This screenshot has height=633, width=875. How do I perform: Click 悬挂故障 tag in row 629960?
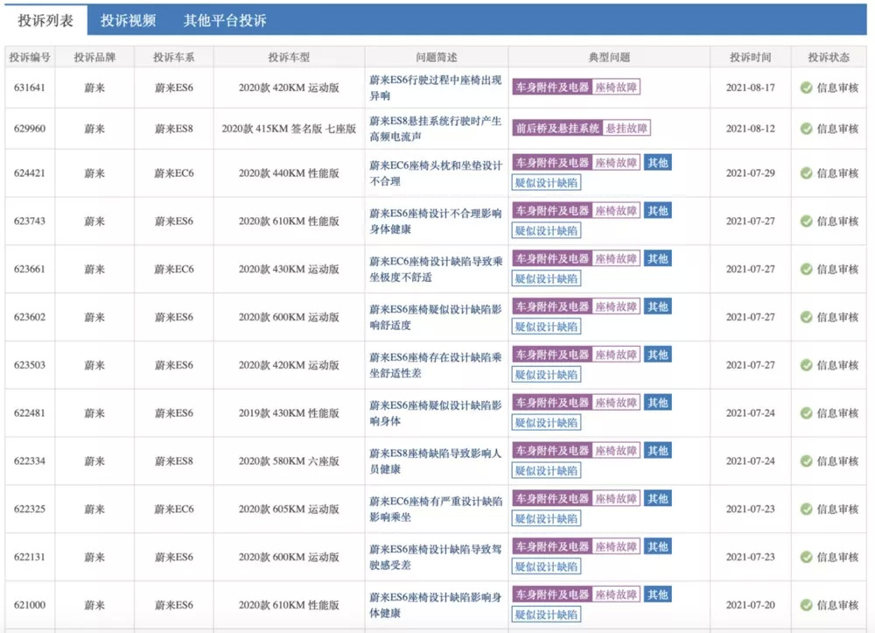(626, 129)
